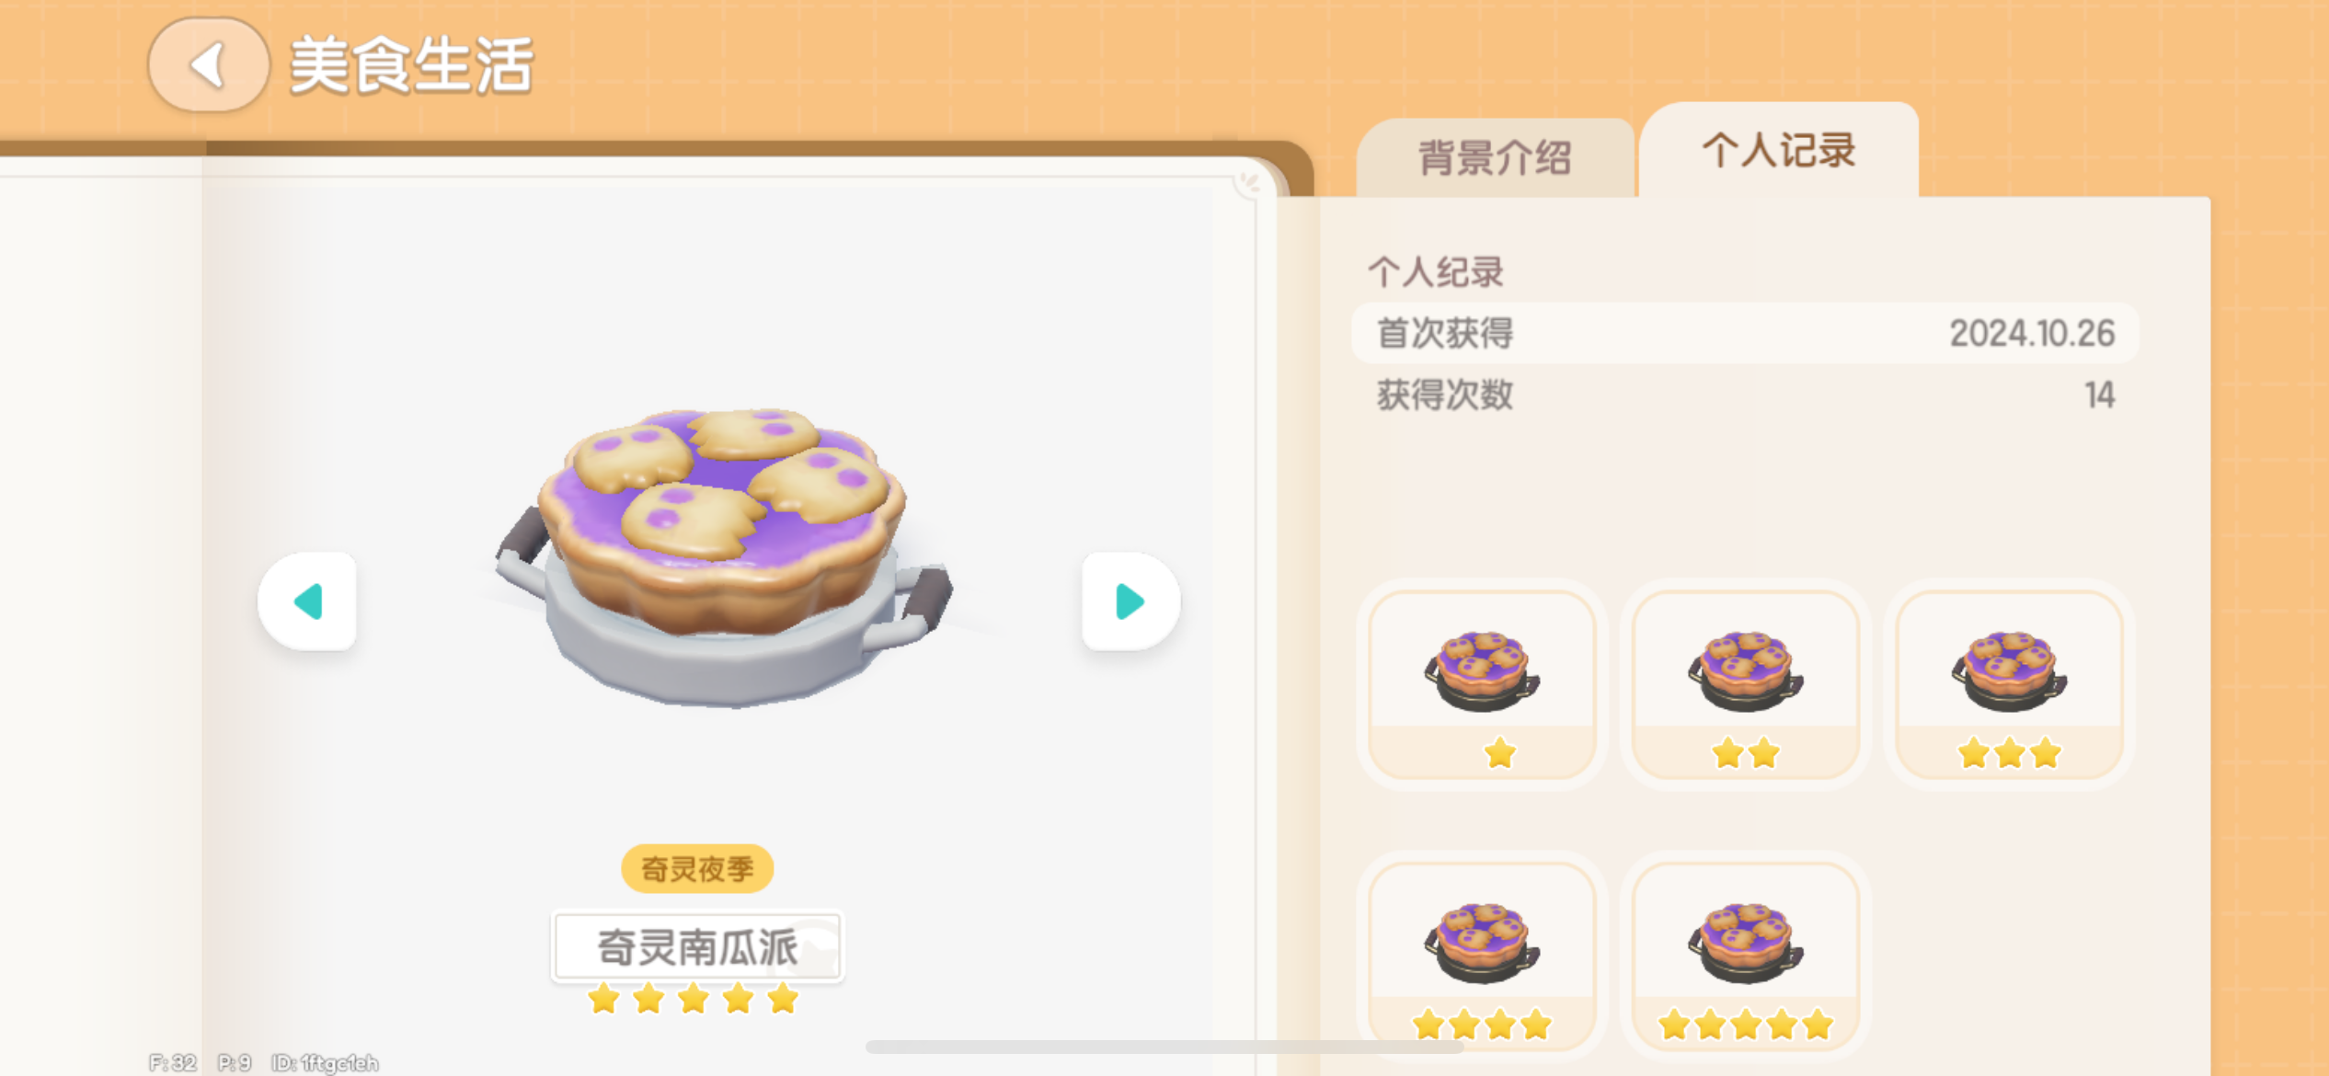Open the 个人记录 tab
Screen dimensions: 2329x1076
point(1779,150)
